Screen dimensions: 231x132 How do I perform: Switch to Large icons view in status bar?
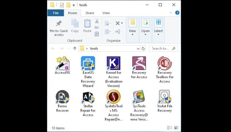[x=176, y=128]
